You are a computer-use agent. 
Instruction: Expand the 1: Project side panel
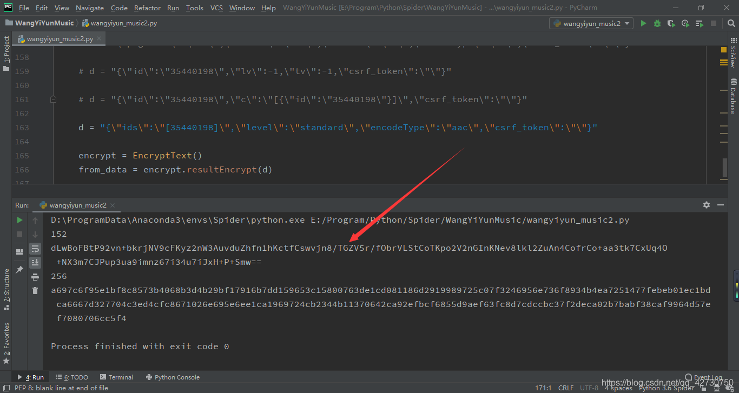coord(6,52)
